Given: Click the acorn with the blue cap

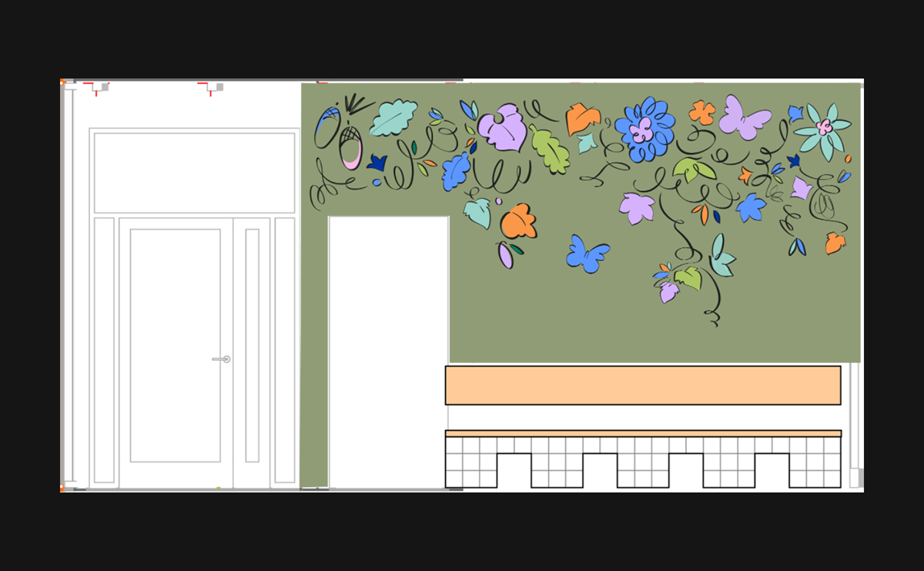Looking at the screenshot, I should [326, 126].
